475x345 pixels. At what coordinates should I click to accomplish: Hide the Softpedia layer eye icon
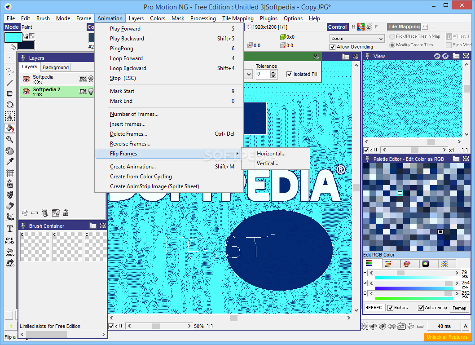click(26, 79)
